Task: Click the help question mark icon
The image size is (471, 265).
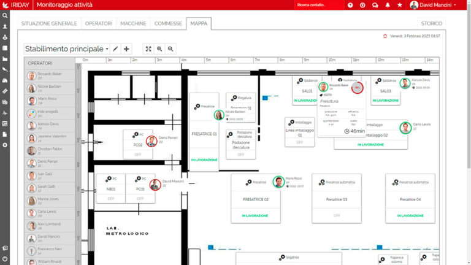Action: pyautogui.click(x=350, y=5)
